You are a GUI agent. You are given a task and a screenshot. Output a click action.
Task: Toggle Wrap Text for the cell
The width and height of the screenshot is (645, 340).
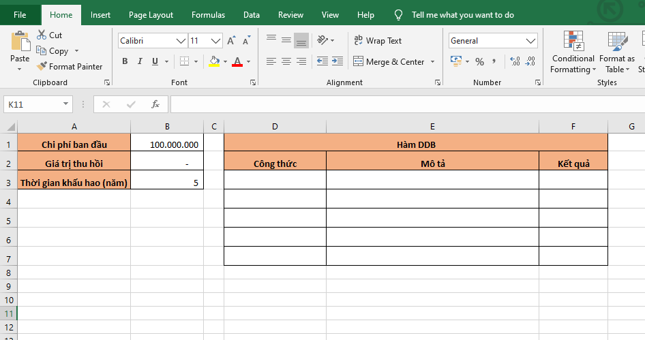(377, 41)
